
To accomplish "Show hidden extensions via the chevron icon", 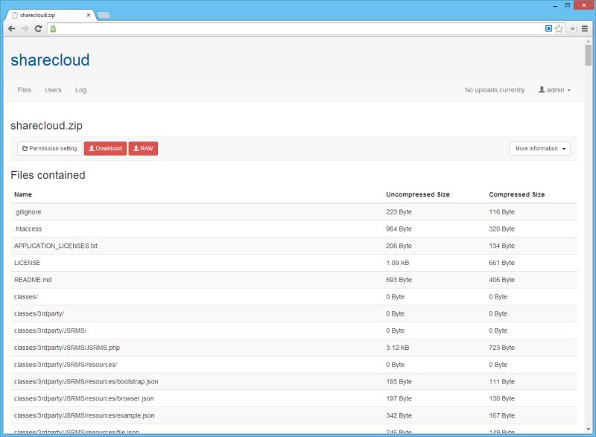I will [572, 28].
